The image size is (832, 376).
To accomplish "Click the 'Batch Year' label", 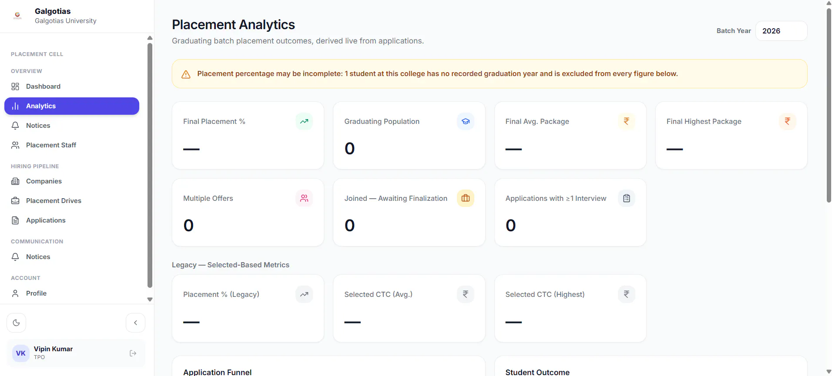I will [734, 31].
